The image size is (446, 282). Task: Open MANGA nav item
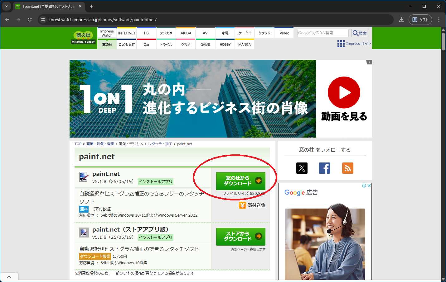(x=245, y=44)
